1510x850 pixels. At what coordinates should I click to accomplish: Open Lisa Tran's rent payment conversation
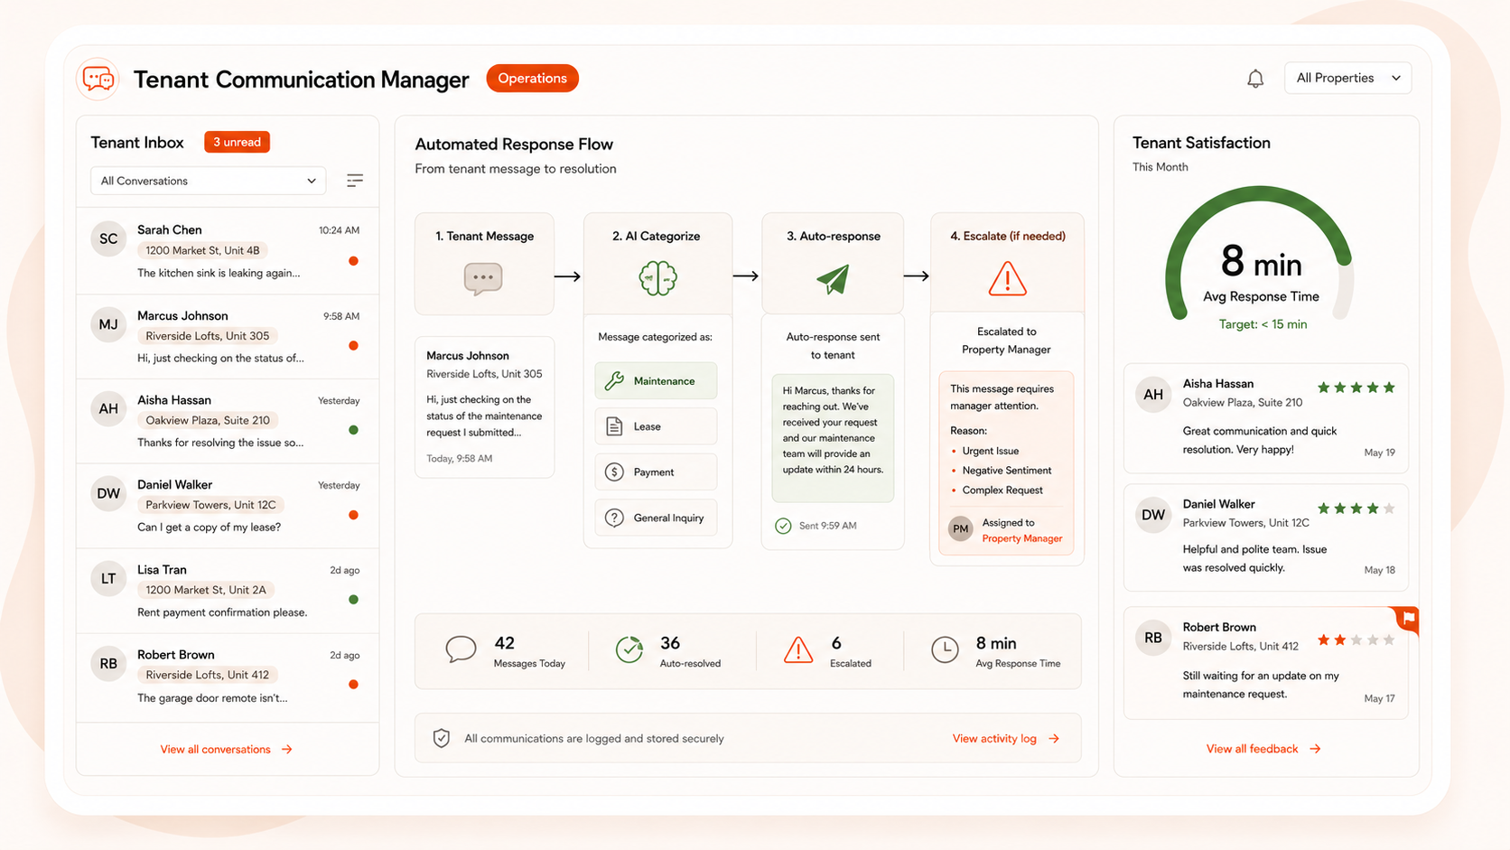[228, 591]
